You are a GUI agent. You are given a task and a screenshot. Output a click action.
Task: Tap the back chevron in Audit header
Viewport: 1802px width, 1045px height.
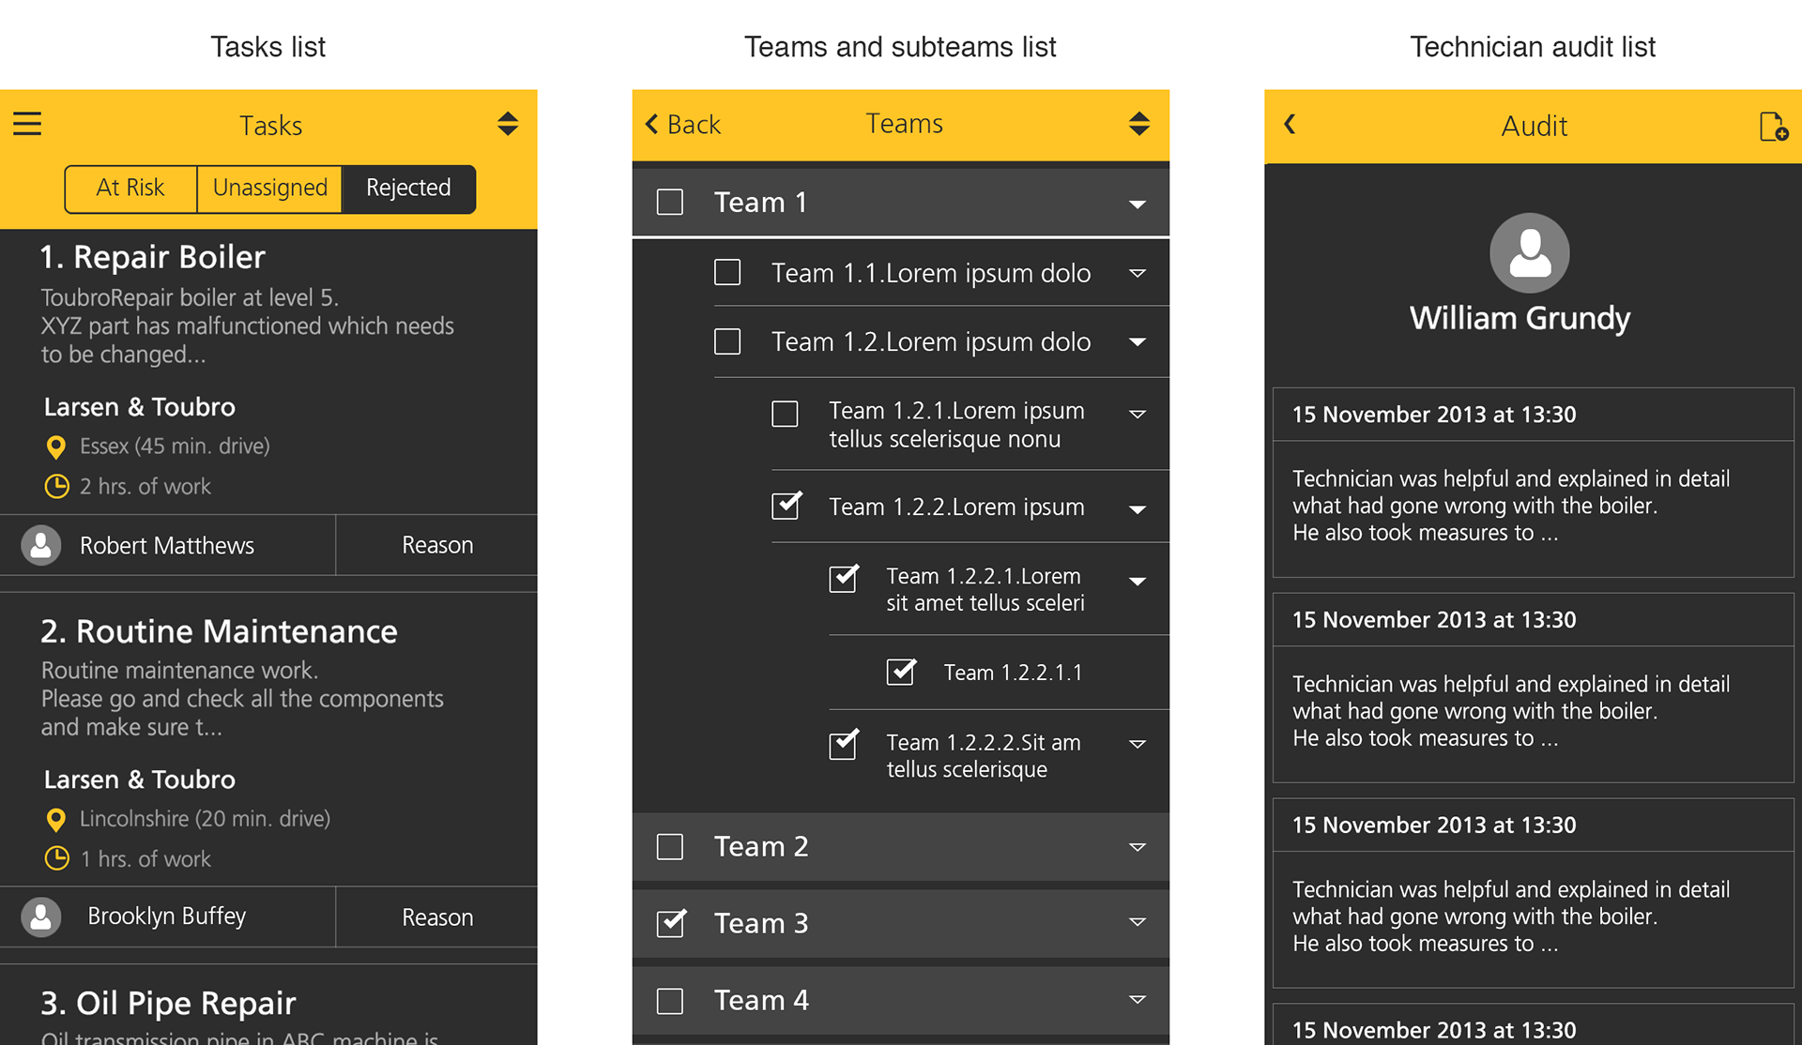point(1290,124)
